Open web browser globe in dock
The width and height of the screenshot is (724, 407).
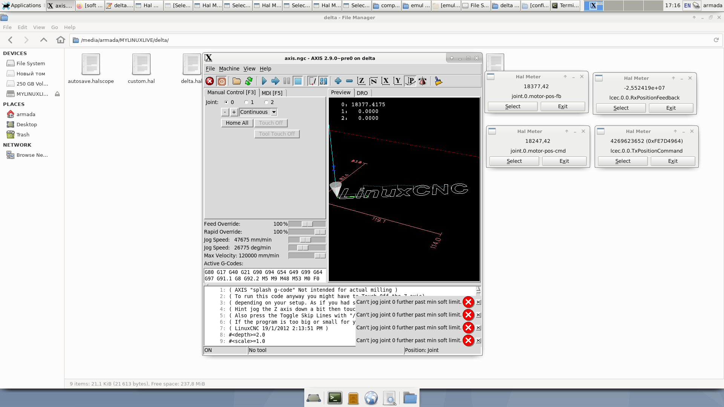[371, 398]
